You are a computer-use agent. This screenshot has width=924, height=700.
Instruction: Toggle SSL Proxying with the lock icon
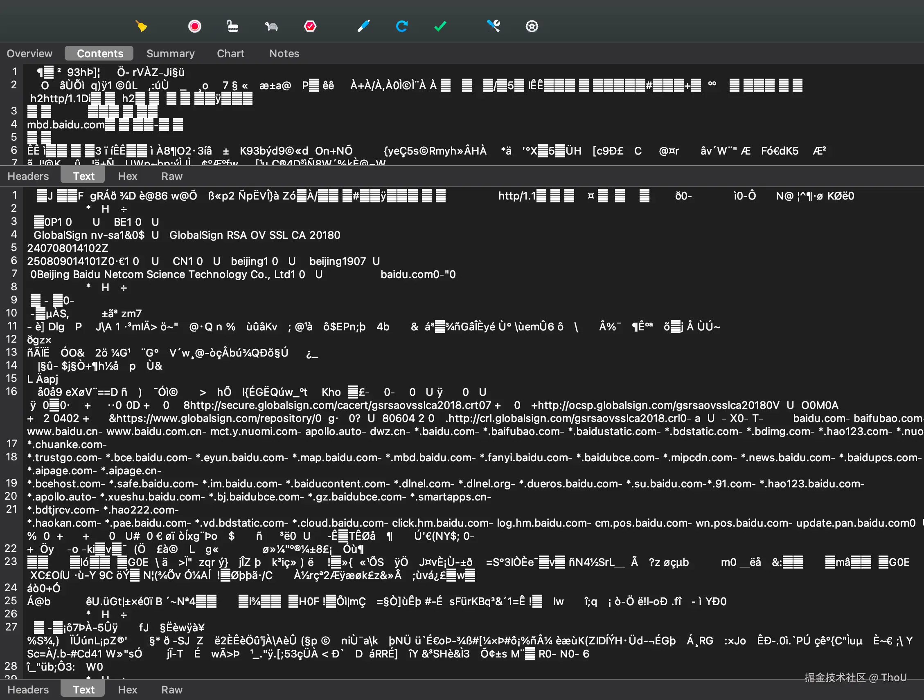point(232,26)
